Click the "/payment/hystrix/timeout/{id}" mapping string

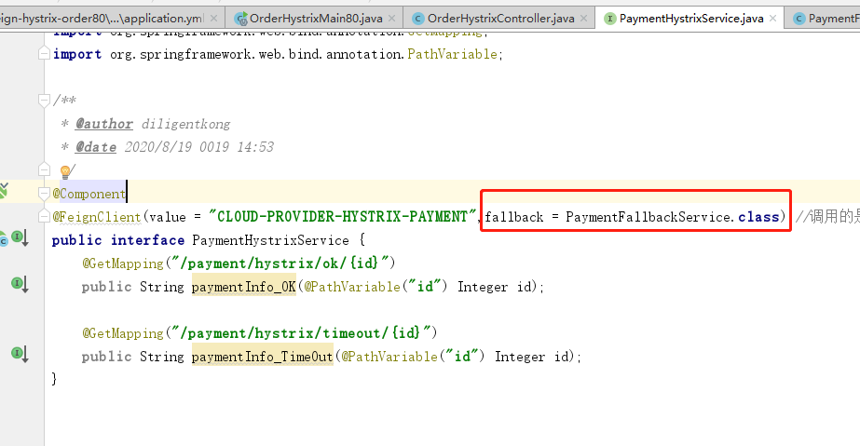pos(302,333)
